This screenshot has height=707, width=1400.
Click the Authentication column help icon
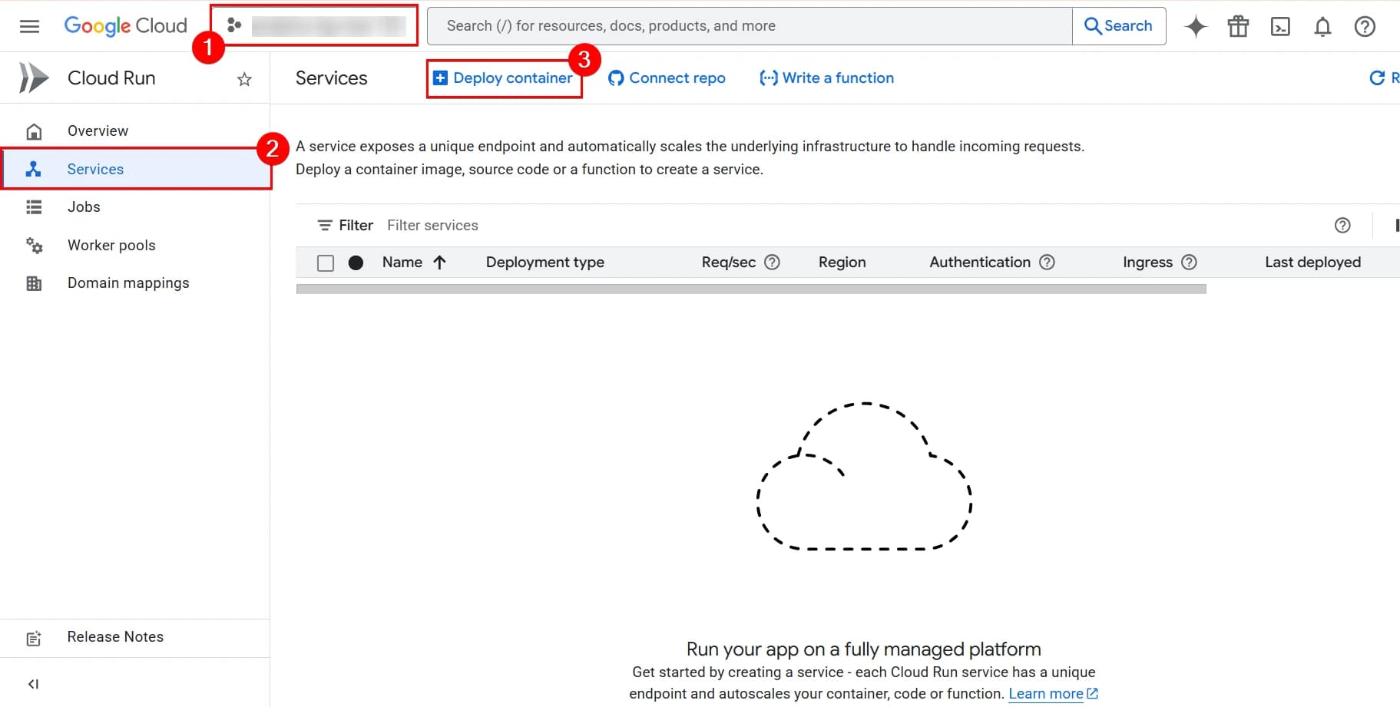pos(1047,263)
